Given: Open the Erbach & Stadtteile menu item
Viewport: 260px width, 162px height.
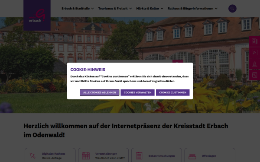Looking at the screenshot, I should (75, 9).
